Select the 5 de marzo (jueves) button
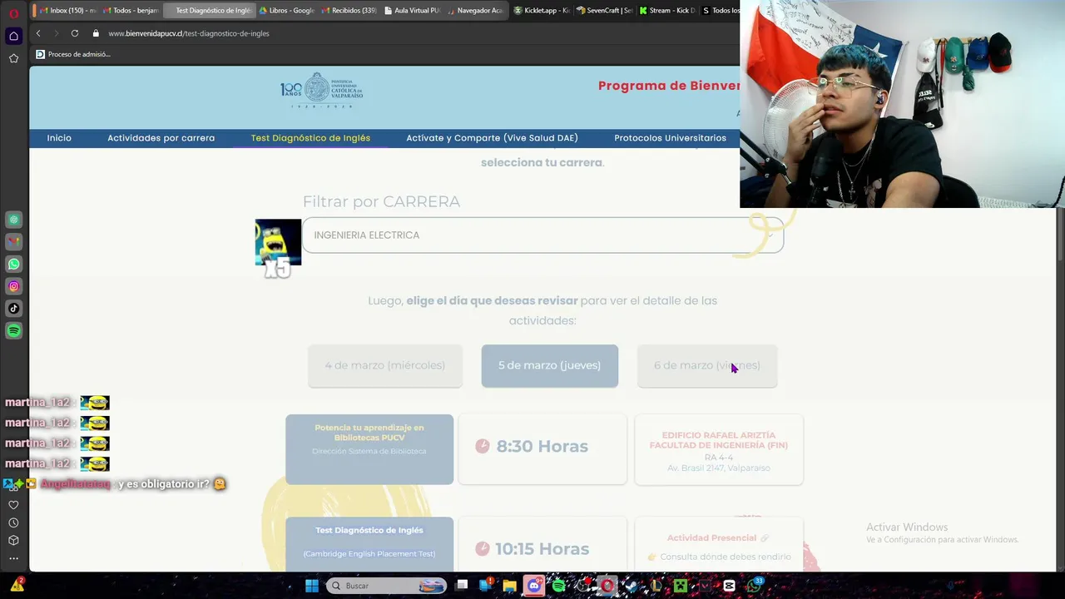The width and height of the screenshot is (1065, 599). tap(549, 366)
